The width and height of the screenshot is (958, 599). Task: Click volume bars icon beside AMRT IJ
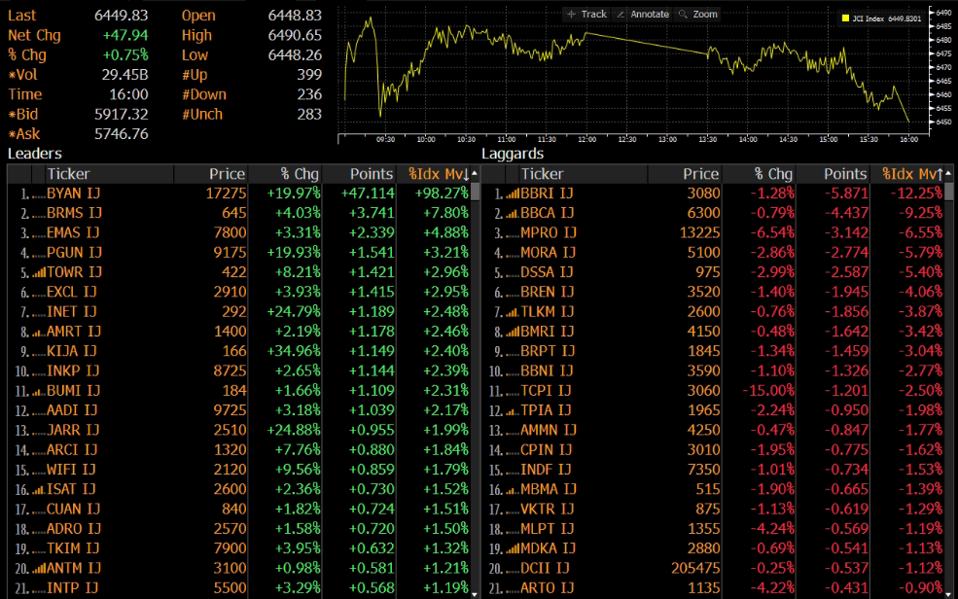click(39, 333)
